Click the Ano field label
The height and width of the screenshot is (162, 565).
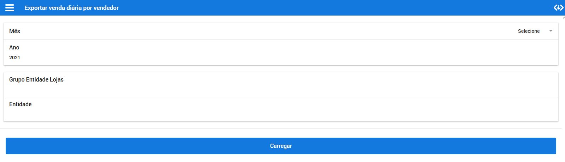point(14,47)
